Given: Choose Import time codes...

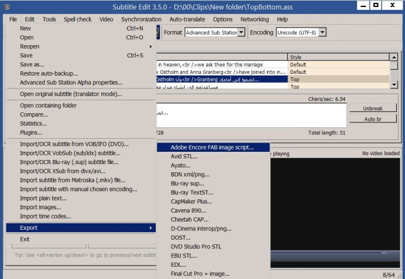Looking at the screenshot, I should 81,216.
